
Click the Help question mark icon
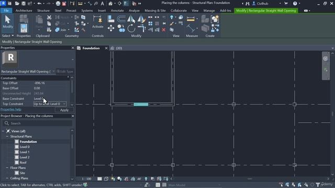(x=295, y=4)
